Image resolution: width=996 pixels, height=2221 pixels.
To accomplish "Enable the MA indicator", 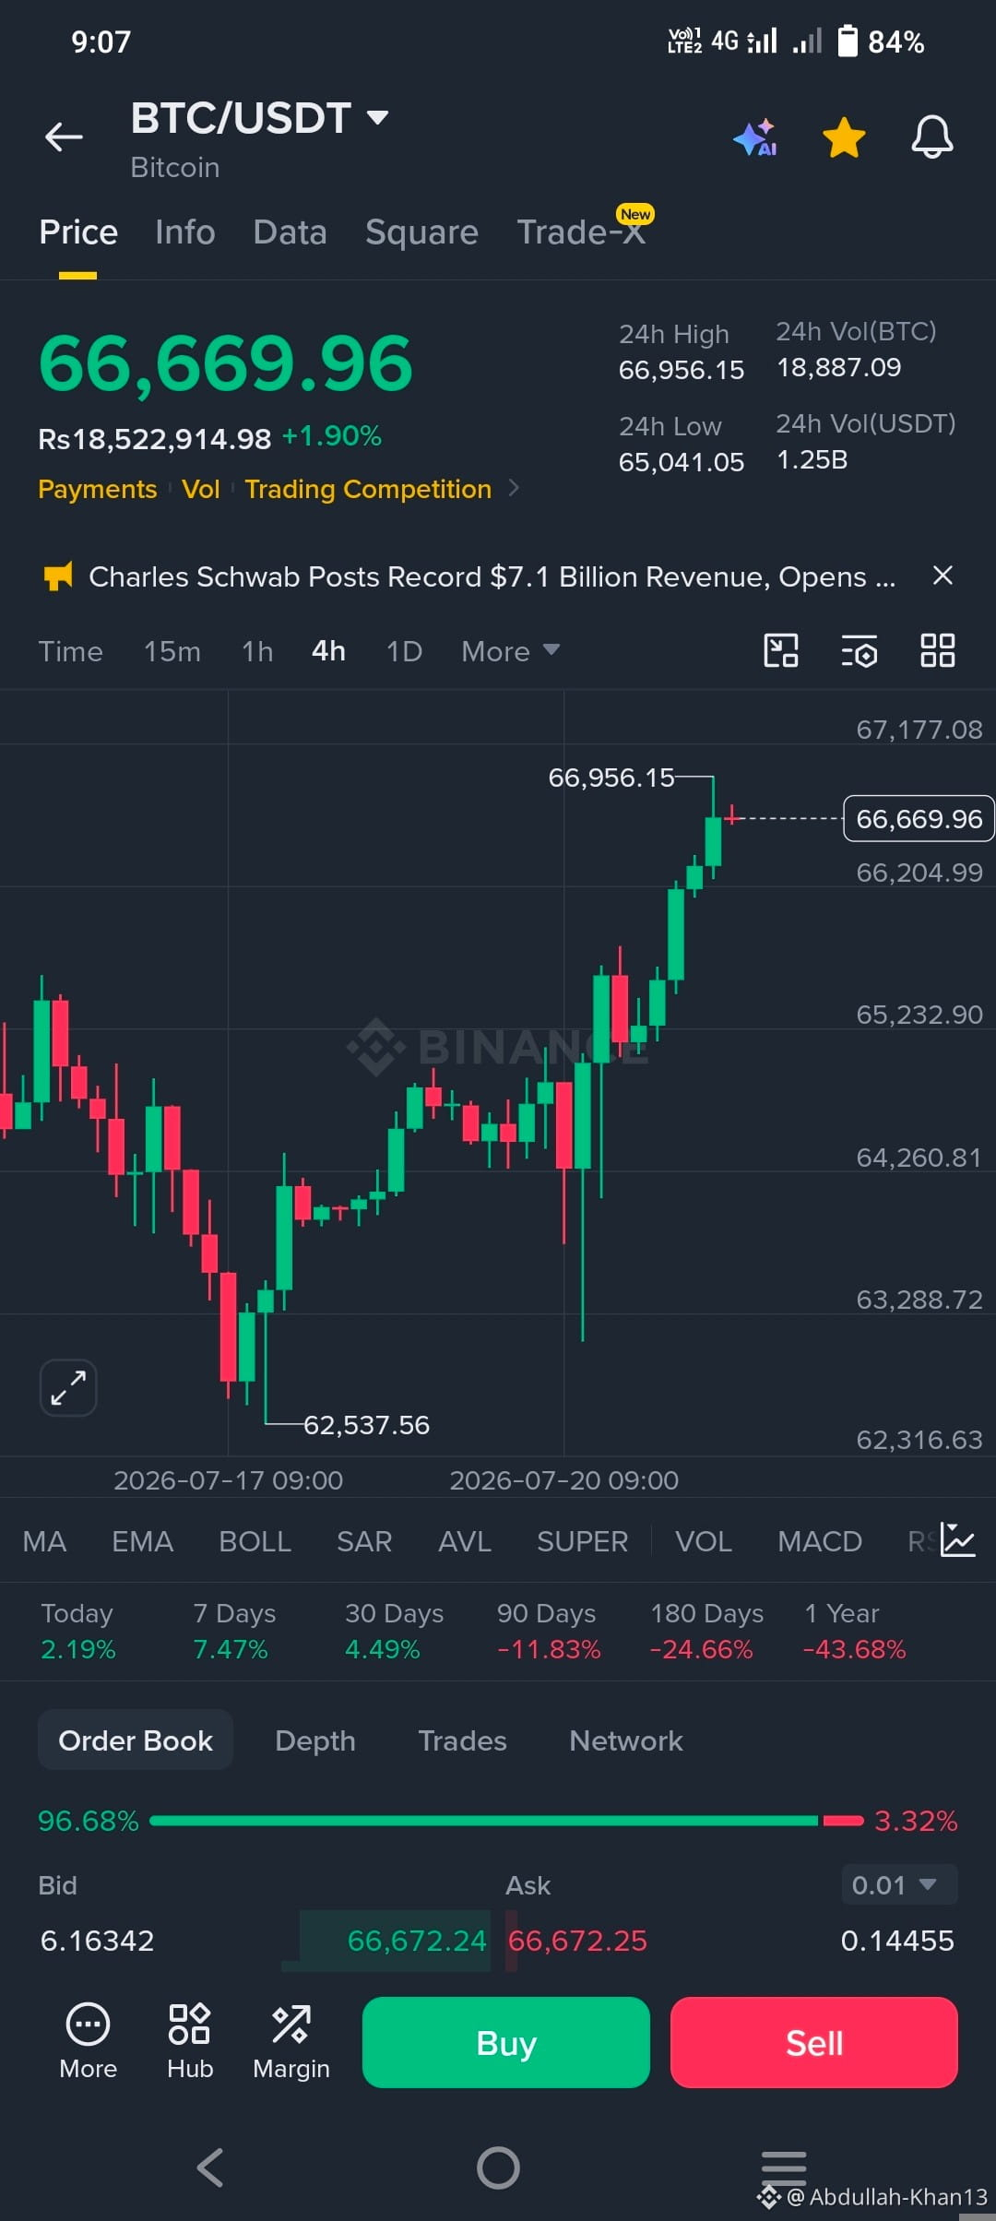I will [x=44, y=1541].
